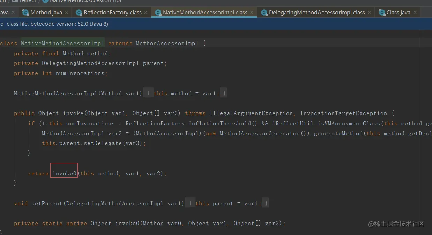Click DelegatingMethodAccessorImpl parameter type in setParent
432x235 pixels.
pos(115,203)
